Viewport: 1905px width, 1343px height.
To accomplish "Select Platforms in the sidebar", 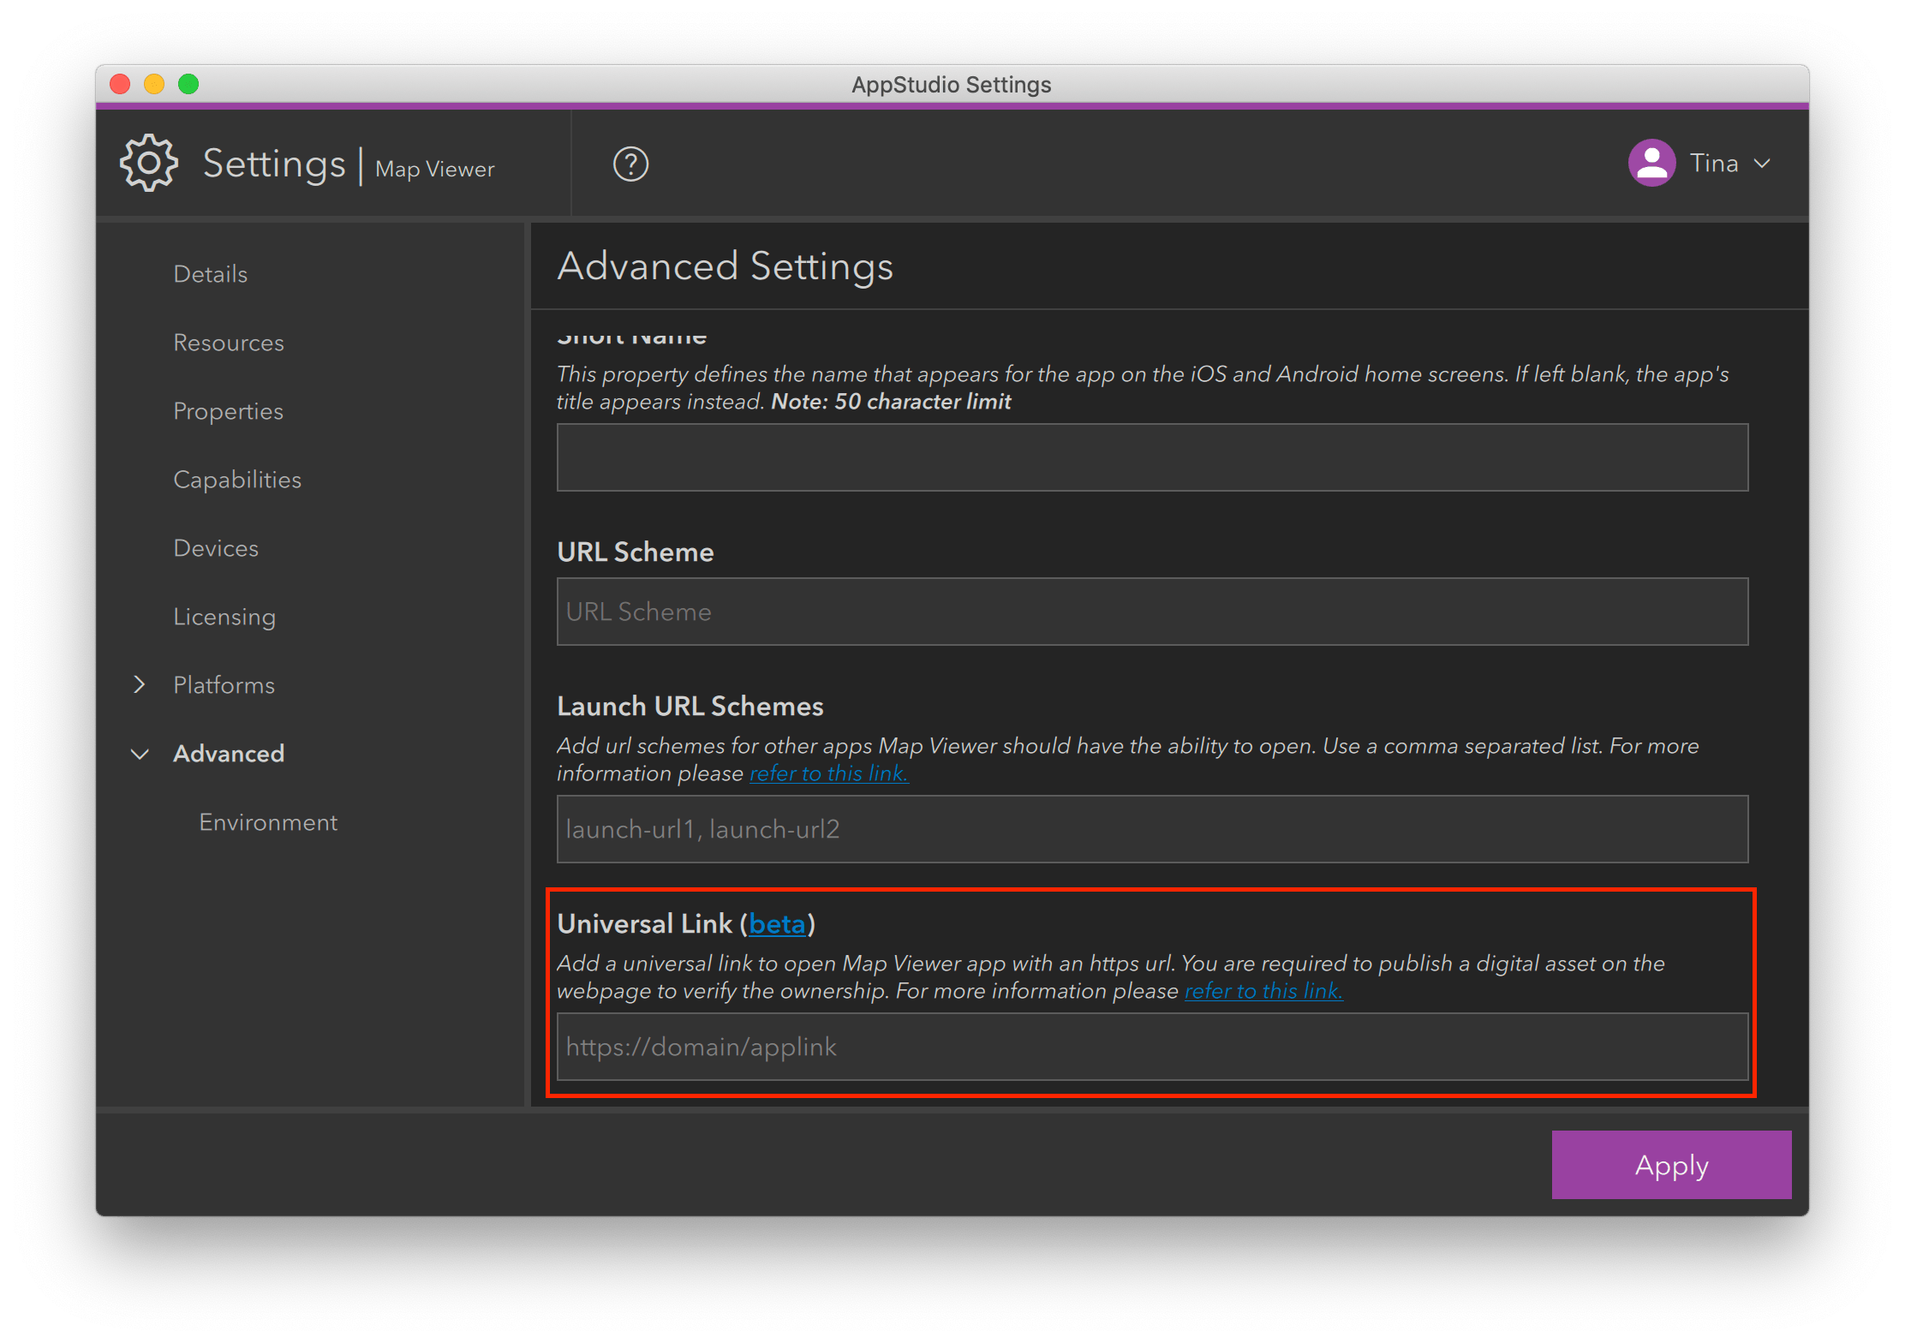I will [x=224, y=685].
